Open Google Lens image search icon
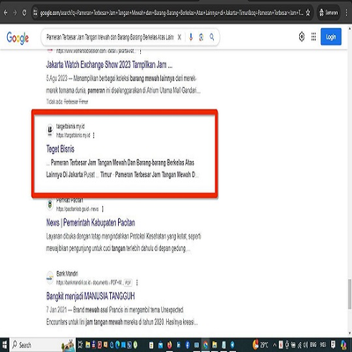This screenshot has width=352, height=352. 202,37
